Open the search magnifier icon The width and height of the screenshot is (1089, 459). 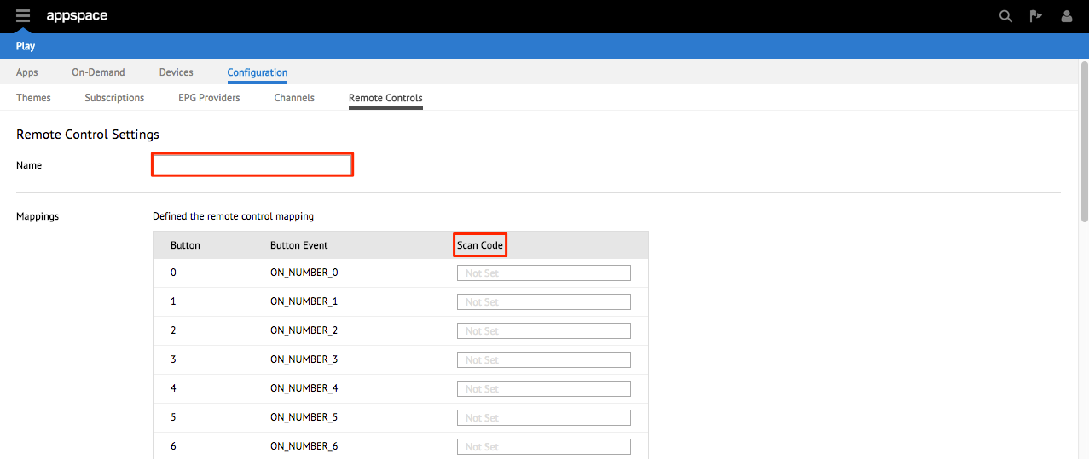pos(1005,16)
